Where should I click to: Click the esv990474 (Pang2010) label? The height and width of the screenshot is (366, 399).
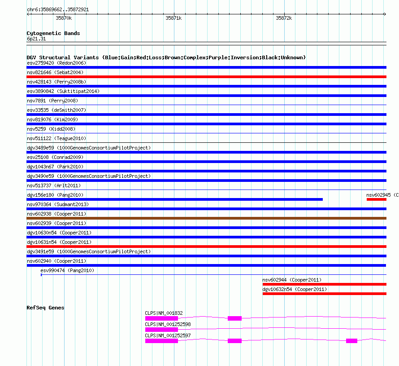click(67, 270)
